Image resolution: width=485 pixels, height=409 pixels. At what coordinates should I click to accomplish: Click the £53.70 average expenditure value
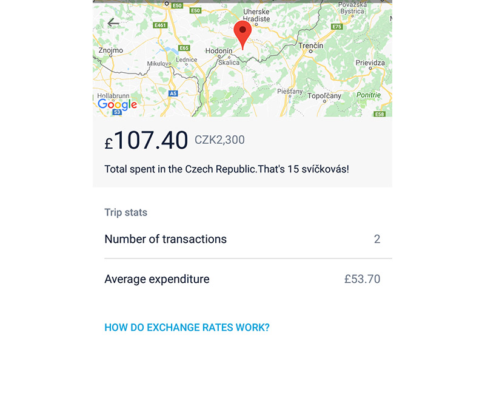(x=362, y=279)
